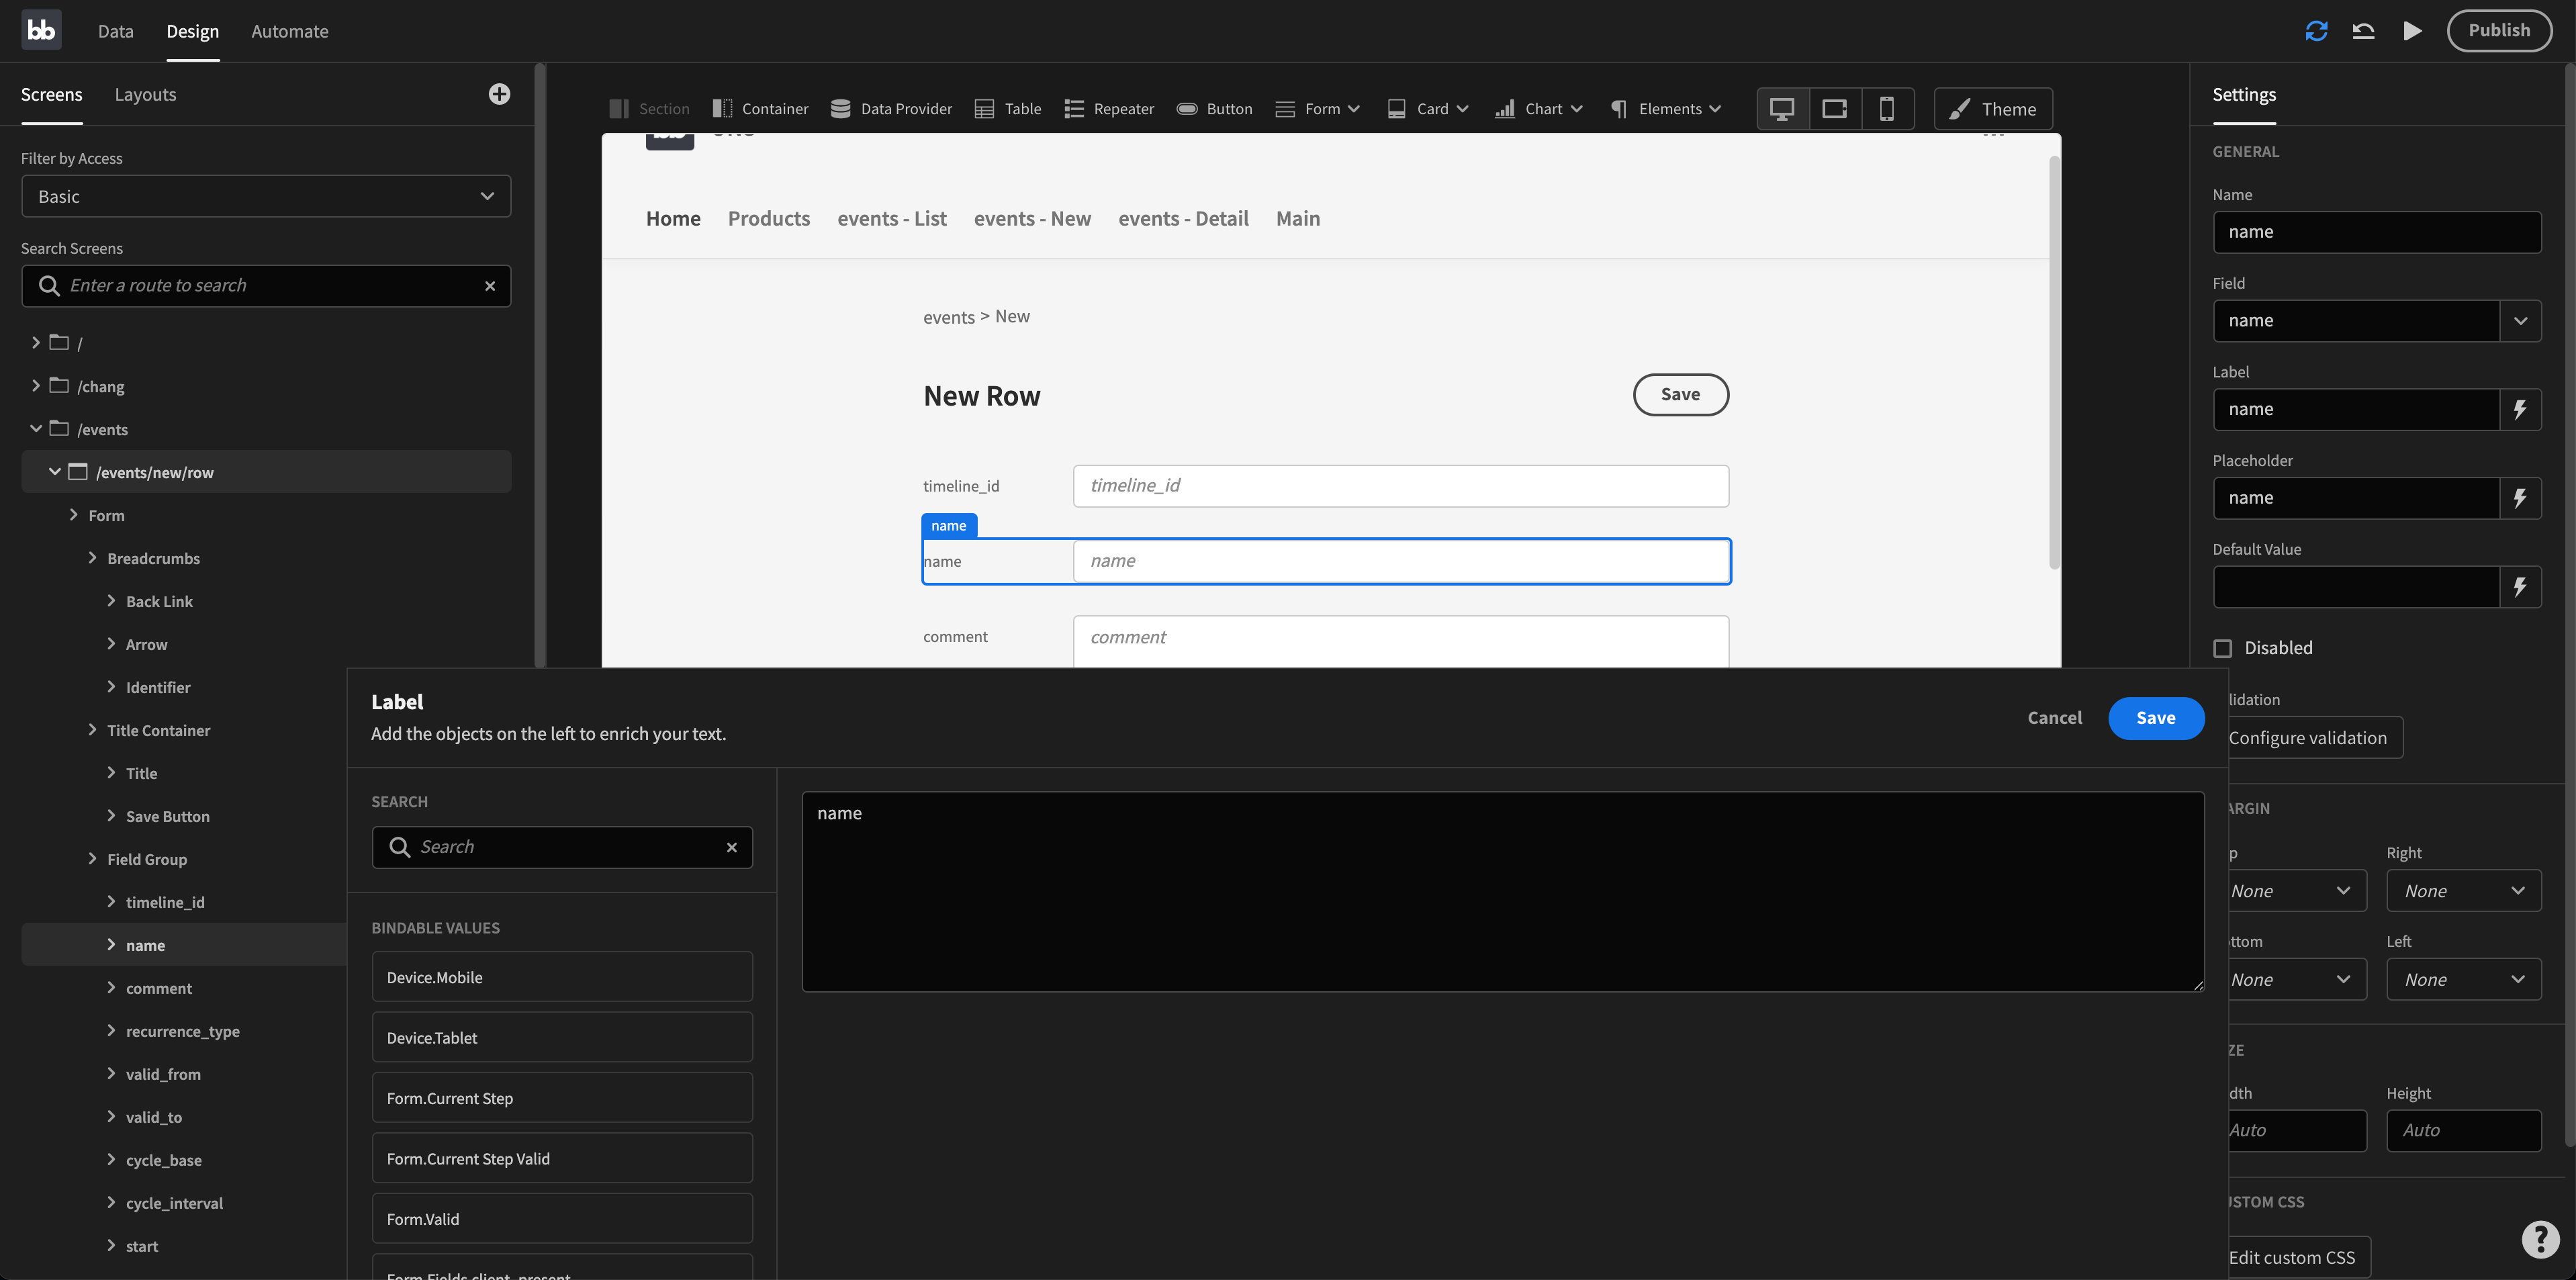Viewport: 2576px width, 1280px height.
Task: Open the Filter by Access dropdown
Action: tap(265, 196)
